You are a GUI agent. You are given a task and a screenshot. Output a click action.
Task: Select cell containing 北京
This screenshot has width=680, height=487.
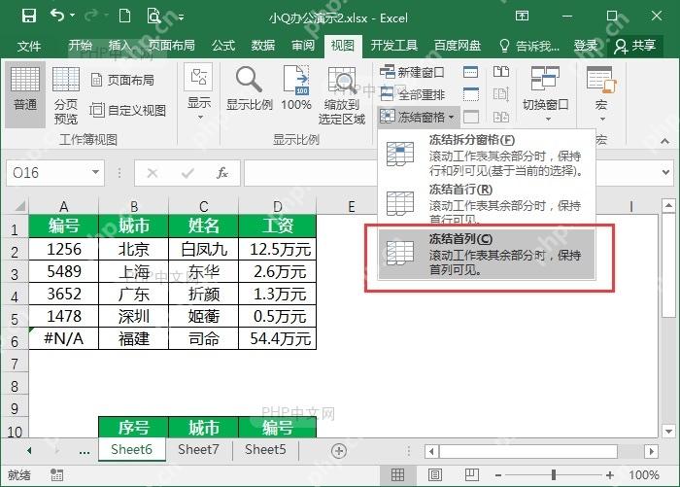(134, 249)
